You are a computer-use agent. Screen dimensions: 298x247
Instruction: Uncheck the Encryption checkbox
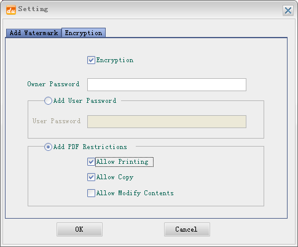tap(91, 60)
